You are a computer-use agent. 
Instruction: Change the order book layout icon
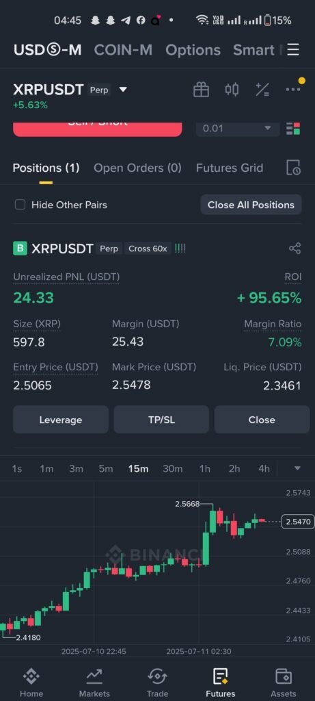293,128
